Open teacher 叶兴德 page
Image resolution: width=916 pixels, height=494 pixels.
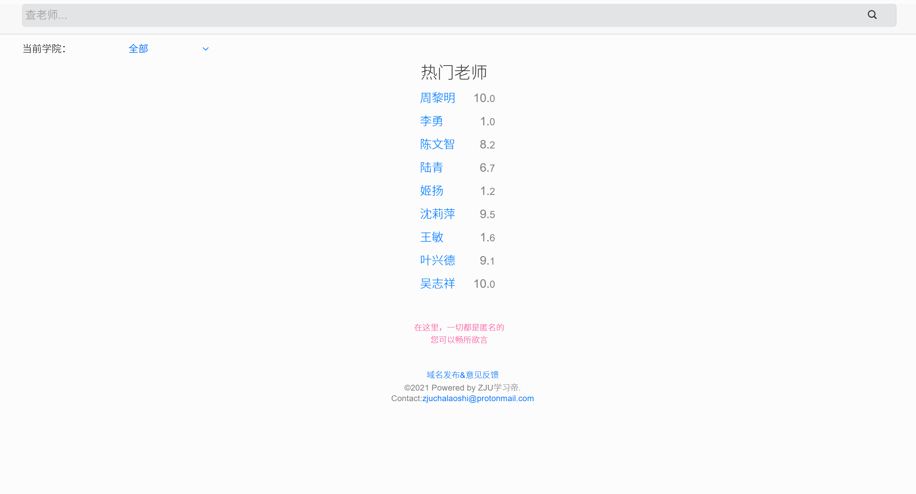437,260
